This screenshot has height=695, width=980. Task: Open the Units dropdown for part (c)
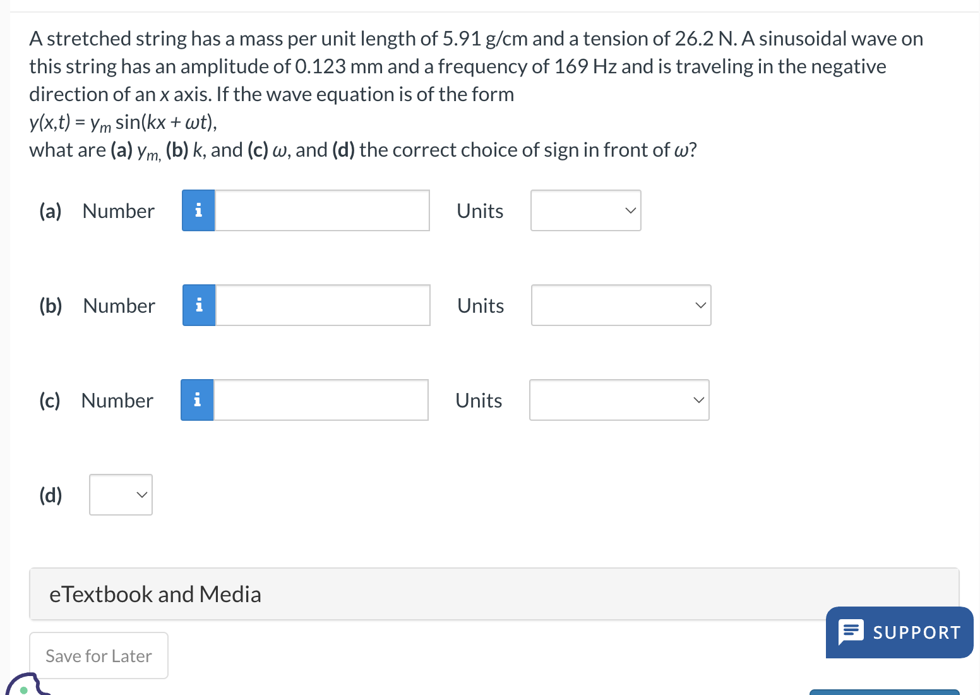coord(618,399)
